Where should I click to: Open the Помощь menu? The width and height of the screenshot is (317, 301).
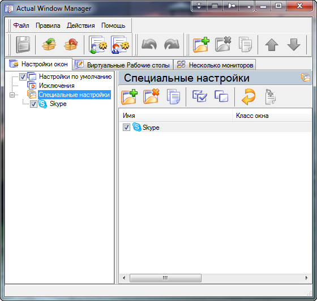[113, 26]
